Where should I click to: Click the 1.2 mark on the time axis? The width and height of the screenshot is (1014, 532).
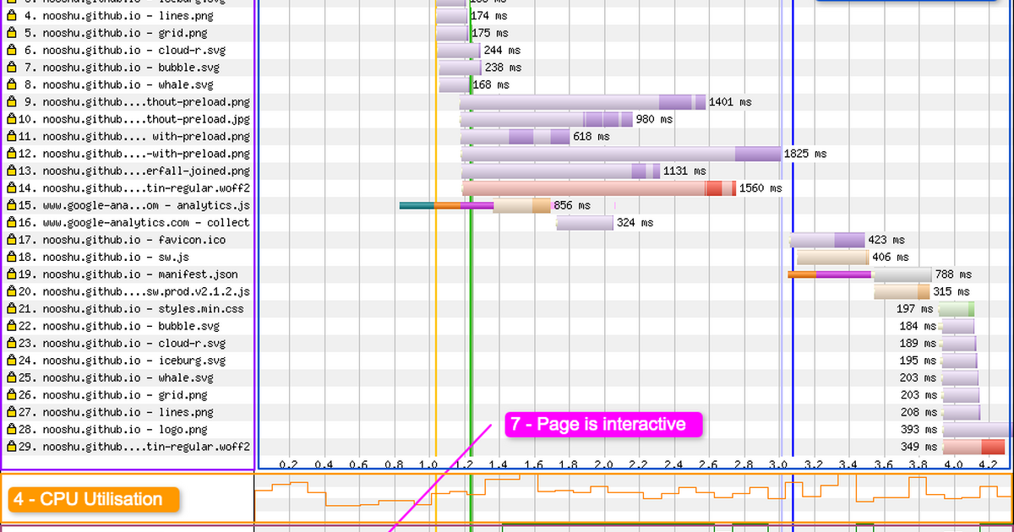coord(463,464)
